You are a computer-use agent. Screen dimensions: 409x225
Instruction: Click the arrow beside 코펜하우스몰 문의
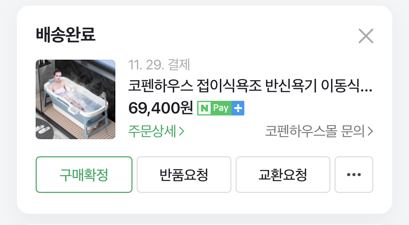[x=370, y=131]
